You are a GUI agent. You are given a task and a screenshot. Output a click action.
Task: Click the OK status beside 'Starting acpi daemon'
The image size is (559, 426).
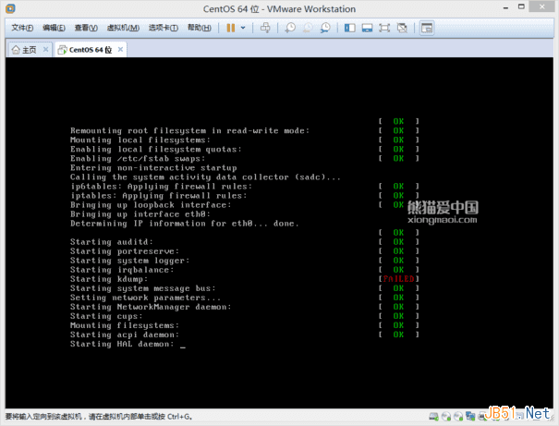coord(398,335)
